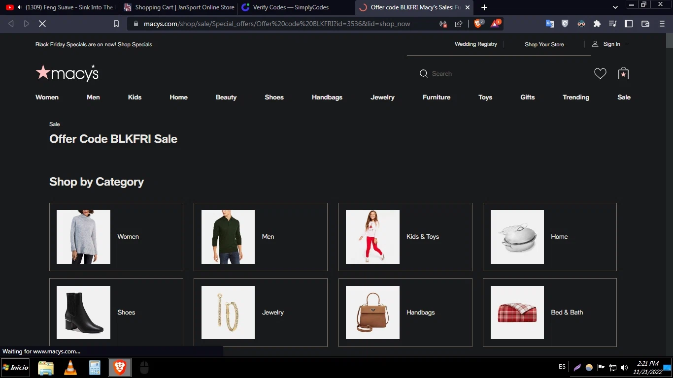Open the Google Translate extension icon

[550, 24]
